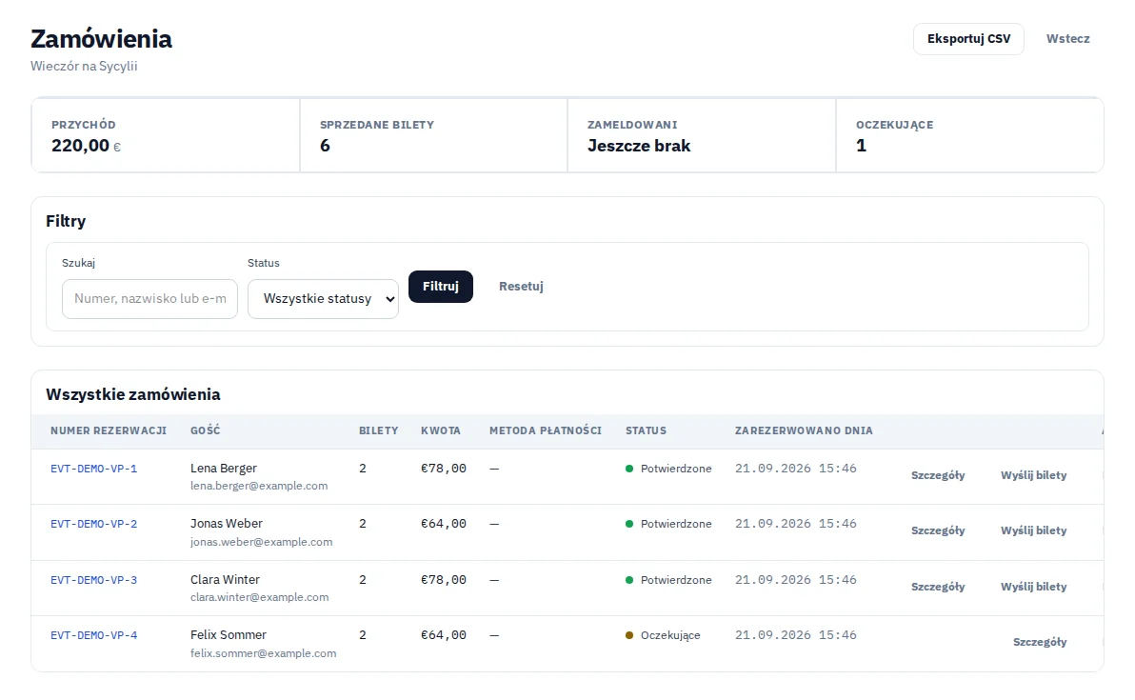This screenshot has width=1135, height=700.
Task: View Szczegóły for Lena Berger's order
Action: [x=938, y=475]
